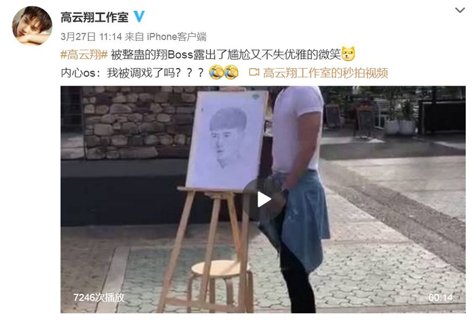This screenshot has width=476, height=329.
Task: Click the video camera icon before 秒拍视频
Action: click(254, 72)
